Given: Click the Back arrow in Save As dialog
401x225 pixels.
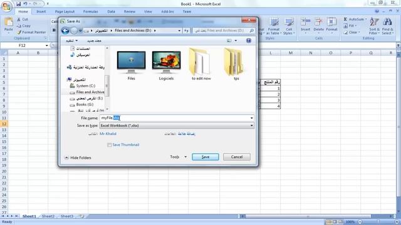Looking at the screenshot, I should pyautogui.click(x=65, y=31).
